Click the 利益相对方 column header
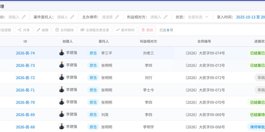The image size is (265, 132). (x=148, y=41)
